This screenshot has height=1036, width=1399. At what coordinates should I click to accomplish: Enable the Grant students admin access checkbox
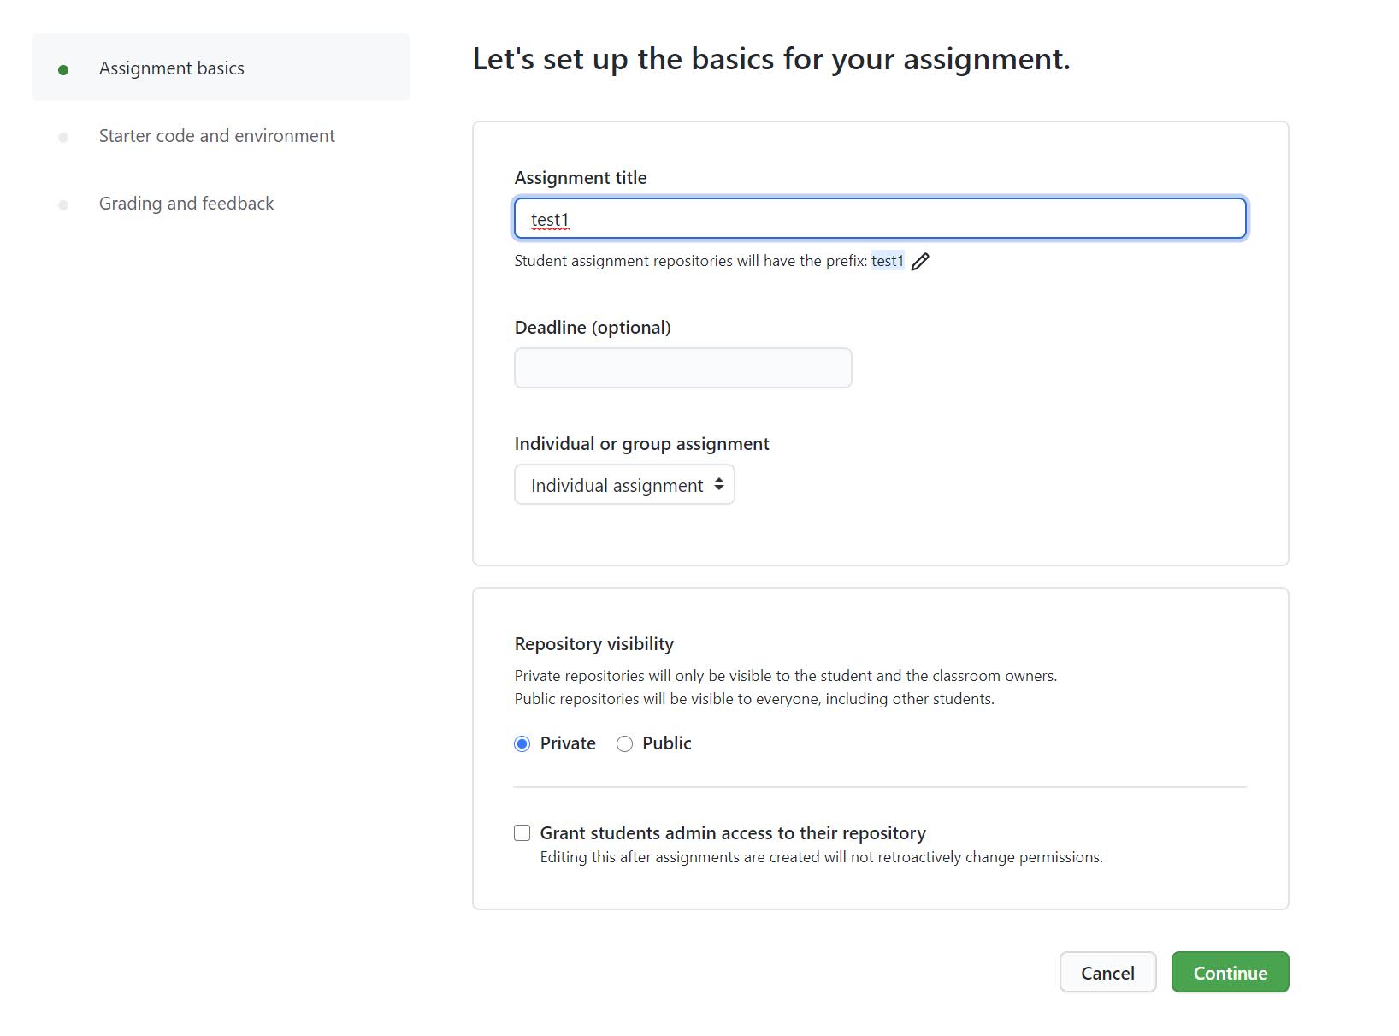pyautogui.click(x=522, y=832)
